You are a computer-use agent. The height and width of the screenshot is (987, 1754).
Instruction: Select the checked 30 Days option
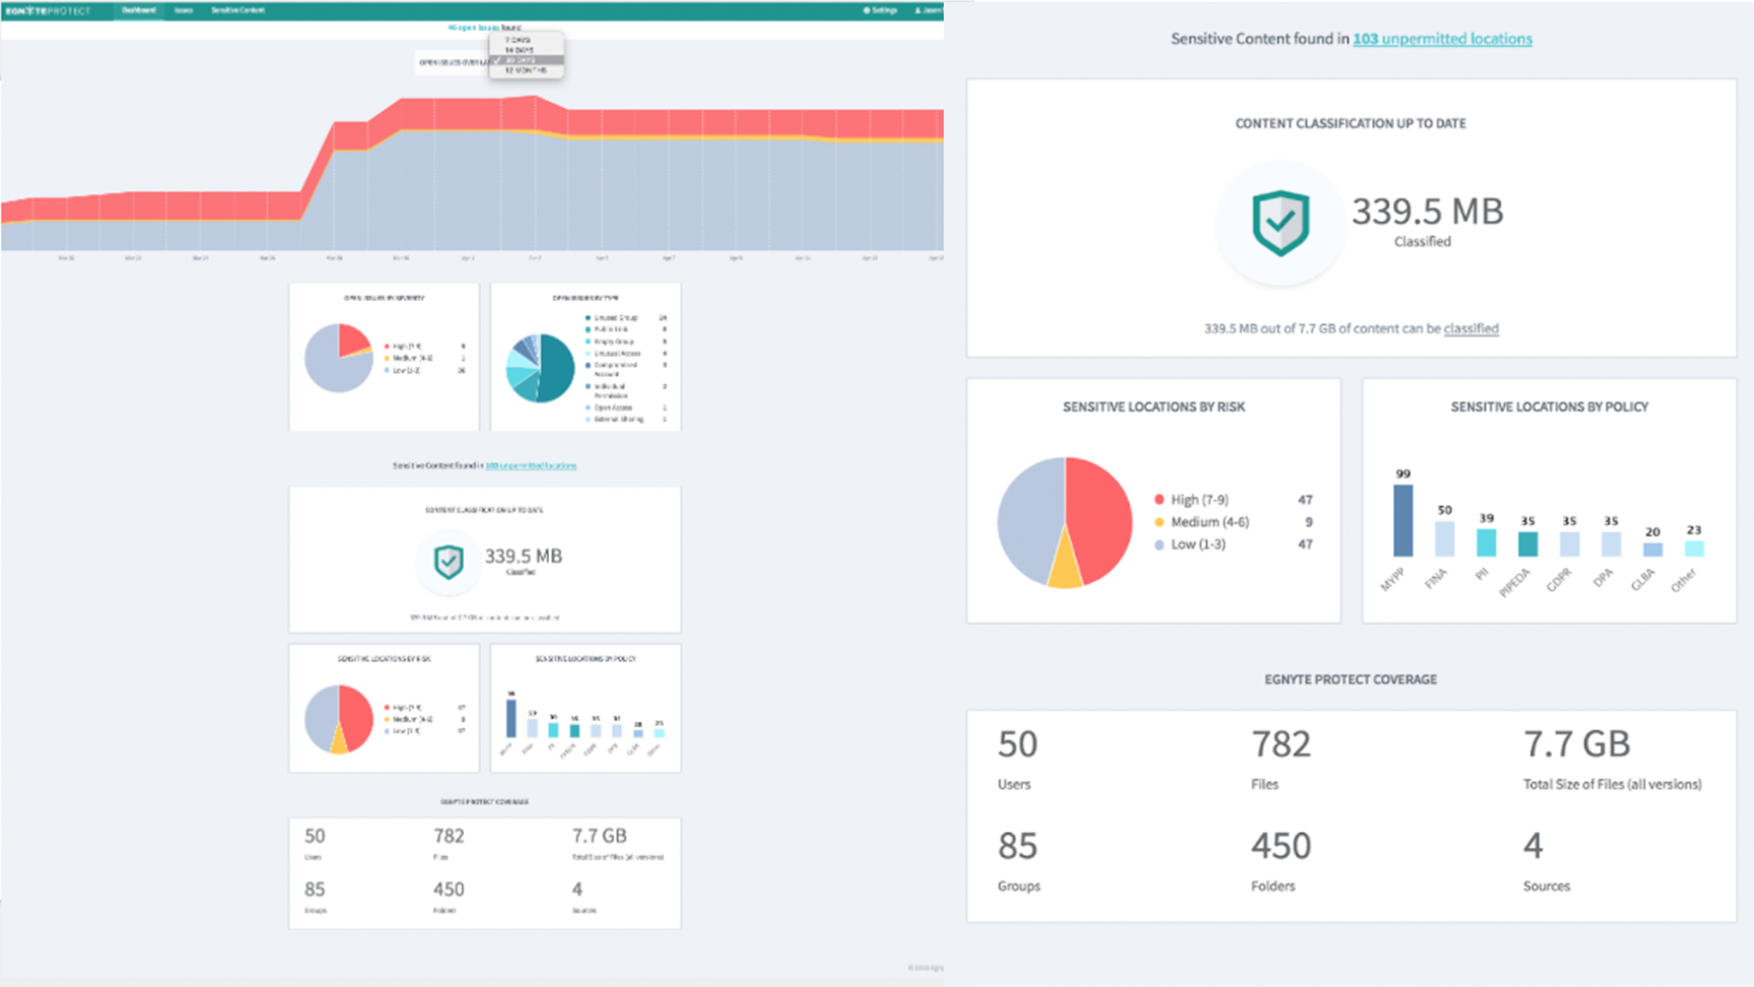[521, 60]
